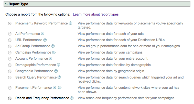Pick the Campaign Performance report type
This screenshot has width=194, height=104.
pos(10,53)
